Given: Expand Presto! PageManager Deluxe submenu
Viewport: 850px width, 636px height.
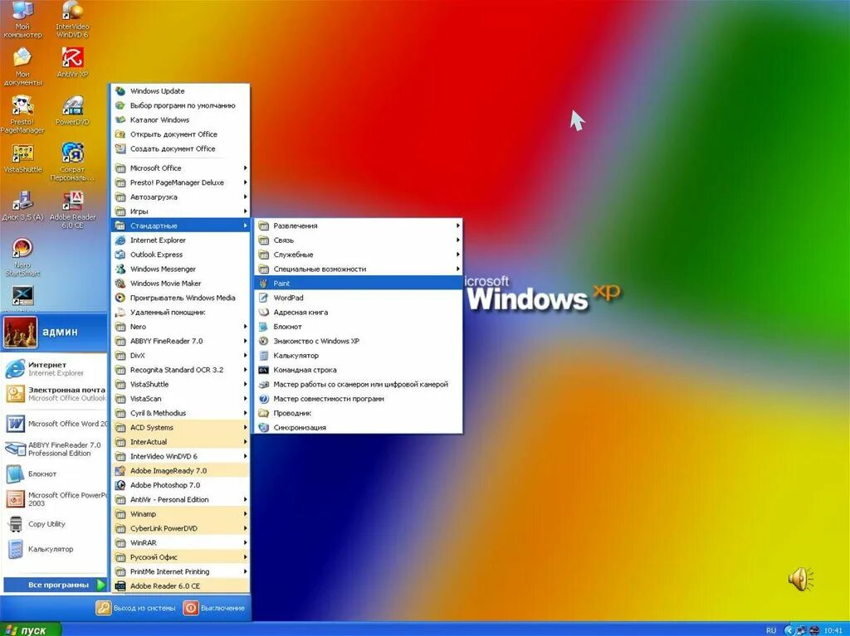Looking at the screenshot, I should pos(180,182).
